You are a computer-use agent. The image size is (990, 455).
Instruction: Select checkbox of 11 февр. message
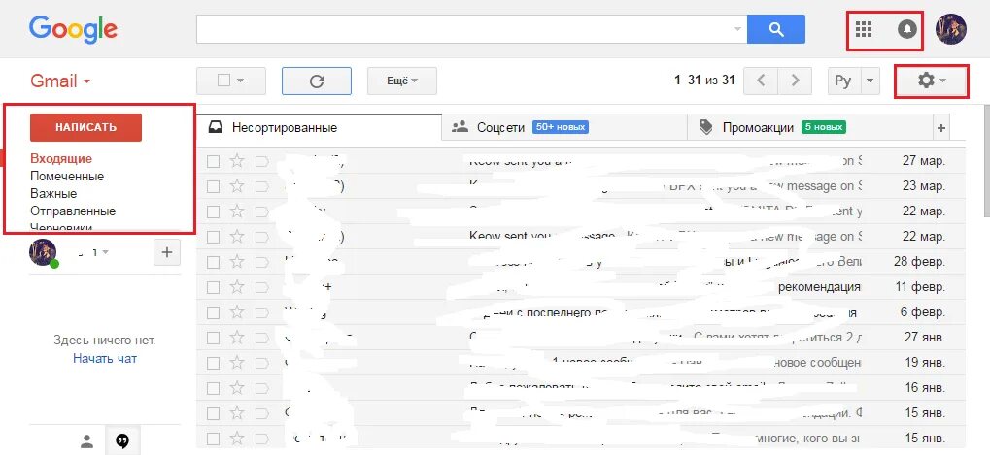click(214, 287)
